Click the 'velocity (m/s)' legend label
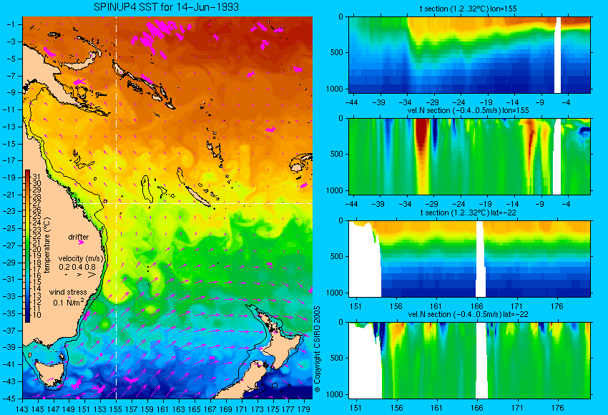 (81, 258)
